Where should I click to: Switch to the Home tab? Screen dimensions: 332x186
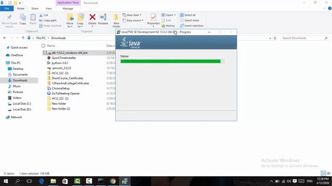coord(21,9)
